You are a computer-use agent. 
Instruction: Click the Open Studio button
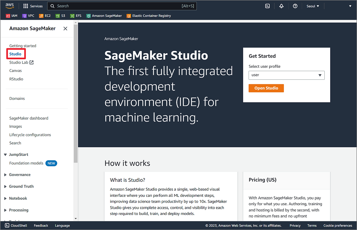pos(266,88)
